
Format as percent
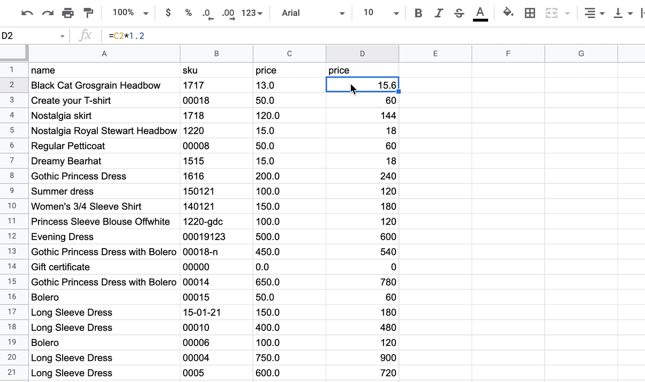188,13
